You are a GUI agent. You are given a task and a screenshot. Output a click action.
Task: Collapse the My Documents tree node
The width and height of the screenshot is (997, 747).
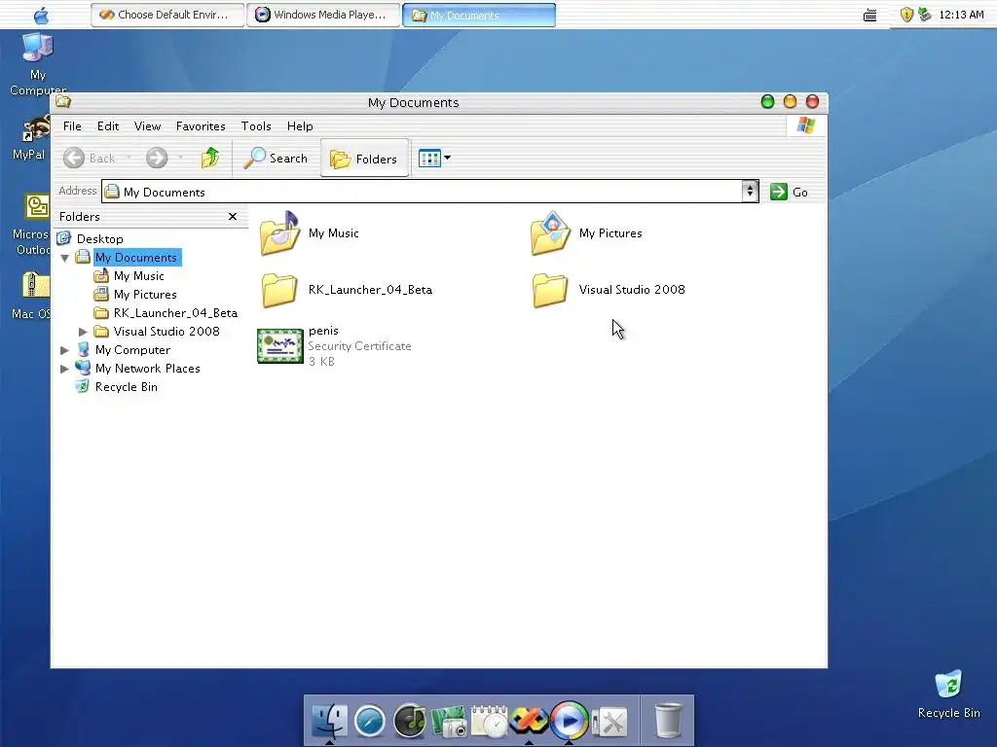point(65,258)
